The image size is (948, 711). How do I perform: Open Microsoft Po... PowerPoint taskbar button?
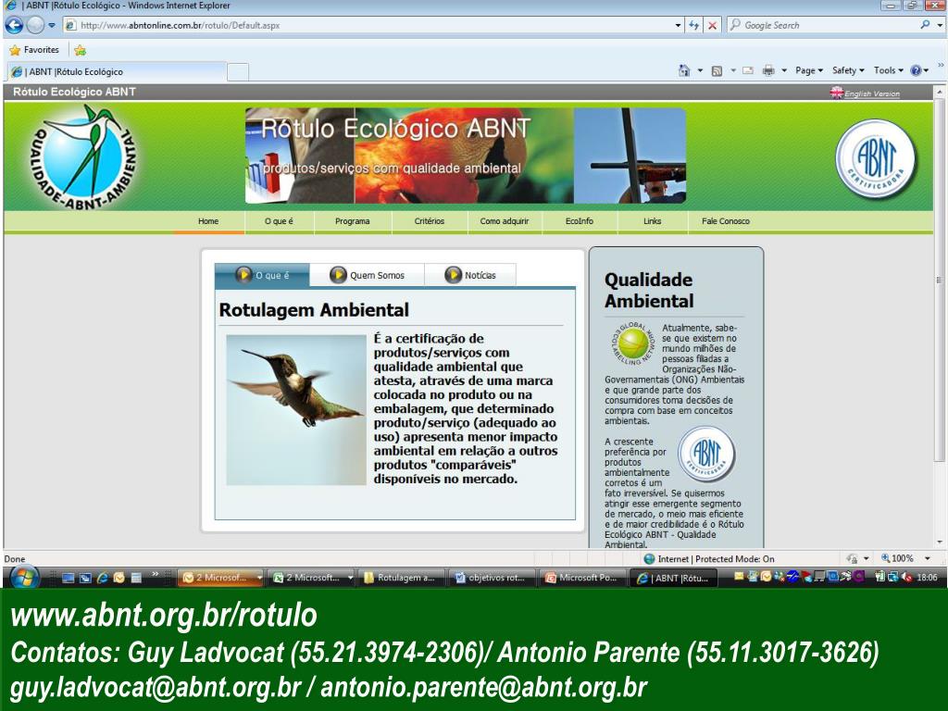581,578
